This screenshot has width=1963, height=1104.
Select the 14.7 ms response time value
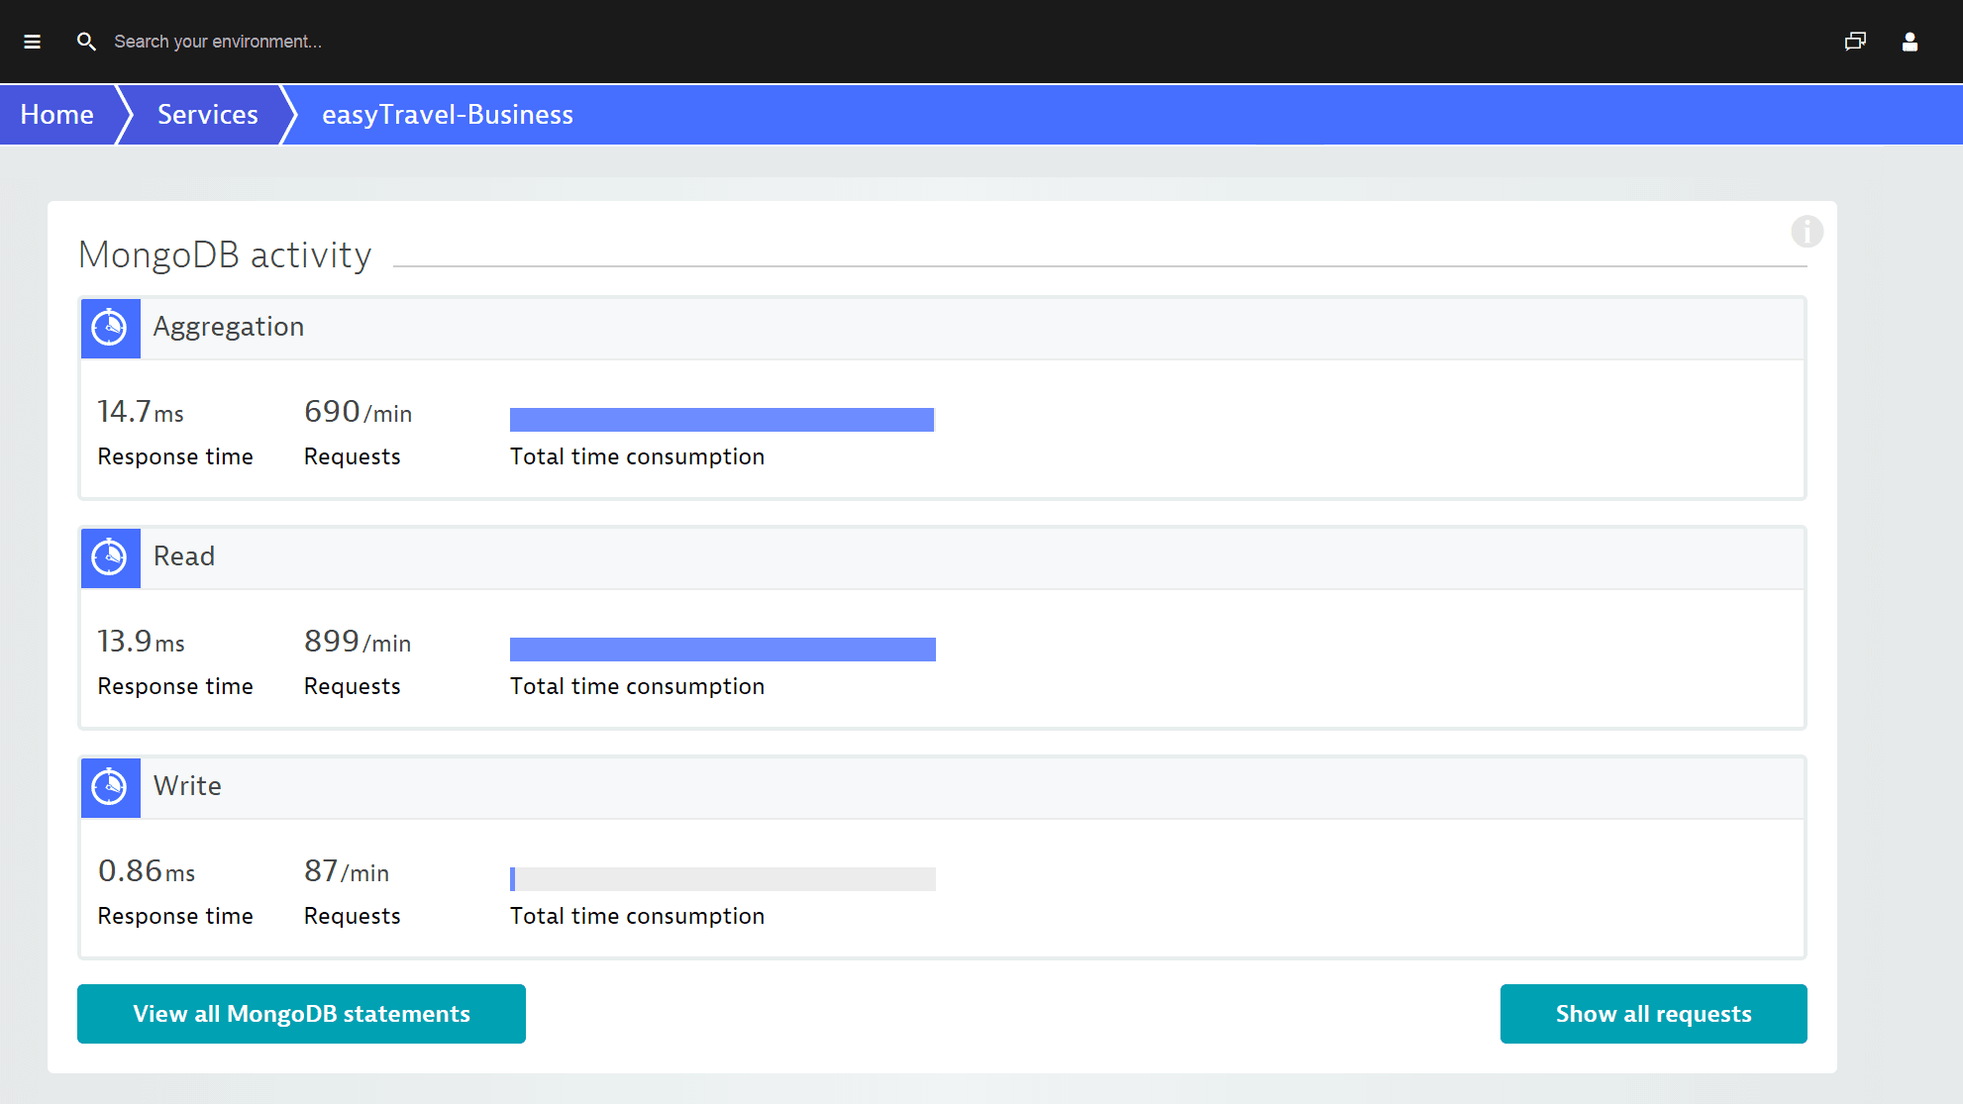(x=141, y=412)
